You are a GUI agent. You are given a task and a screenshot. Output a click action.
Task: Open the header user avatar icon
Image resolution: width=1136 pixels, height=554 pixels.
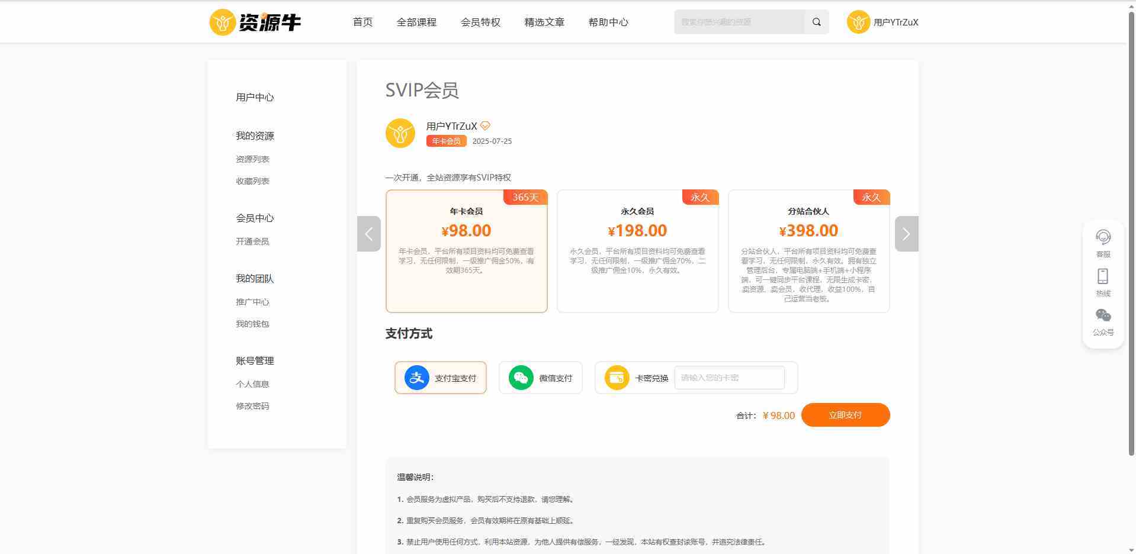pyautogui.click(x=858, y=22)
